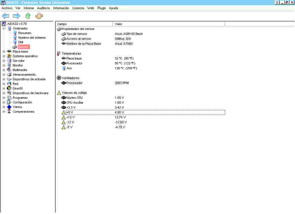Open the Ayuda menu
Viewport: 295px width, 214px height.
coord(114,8)
